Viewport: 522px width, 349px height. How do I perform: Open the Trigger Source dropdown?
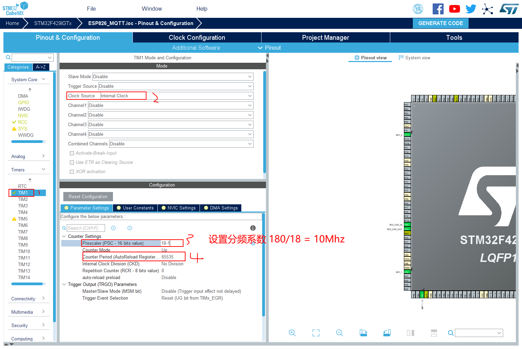pyautogui.click(x=176, y=86)
